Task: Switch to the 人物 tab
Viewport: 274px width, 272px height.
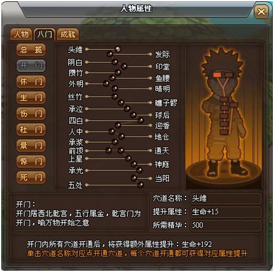Action: (x=21, y=34)
